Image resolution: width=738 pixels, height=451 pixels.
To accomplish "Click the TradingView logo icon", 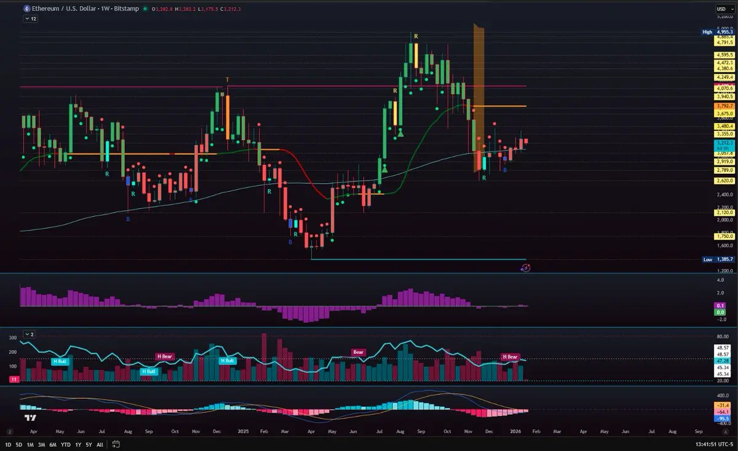I will point(29,418).
